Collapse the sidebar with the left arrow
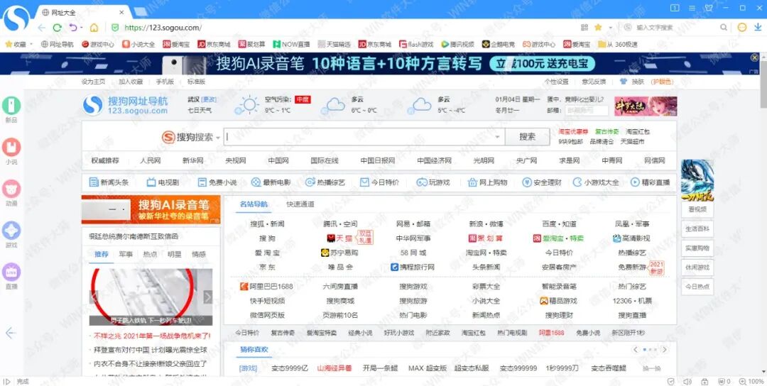The image size is (767, 386). [x=11, y=333]
